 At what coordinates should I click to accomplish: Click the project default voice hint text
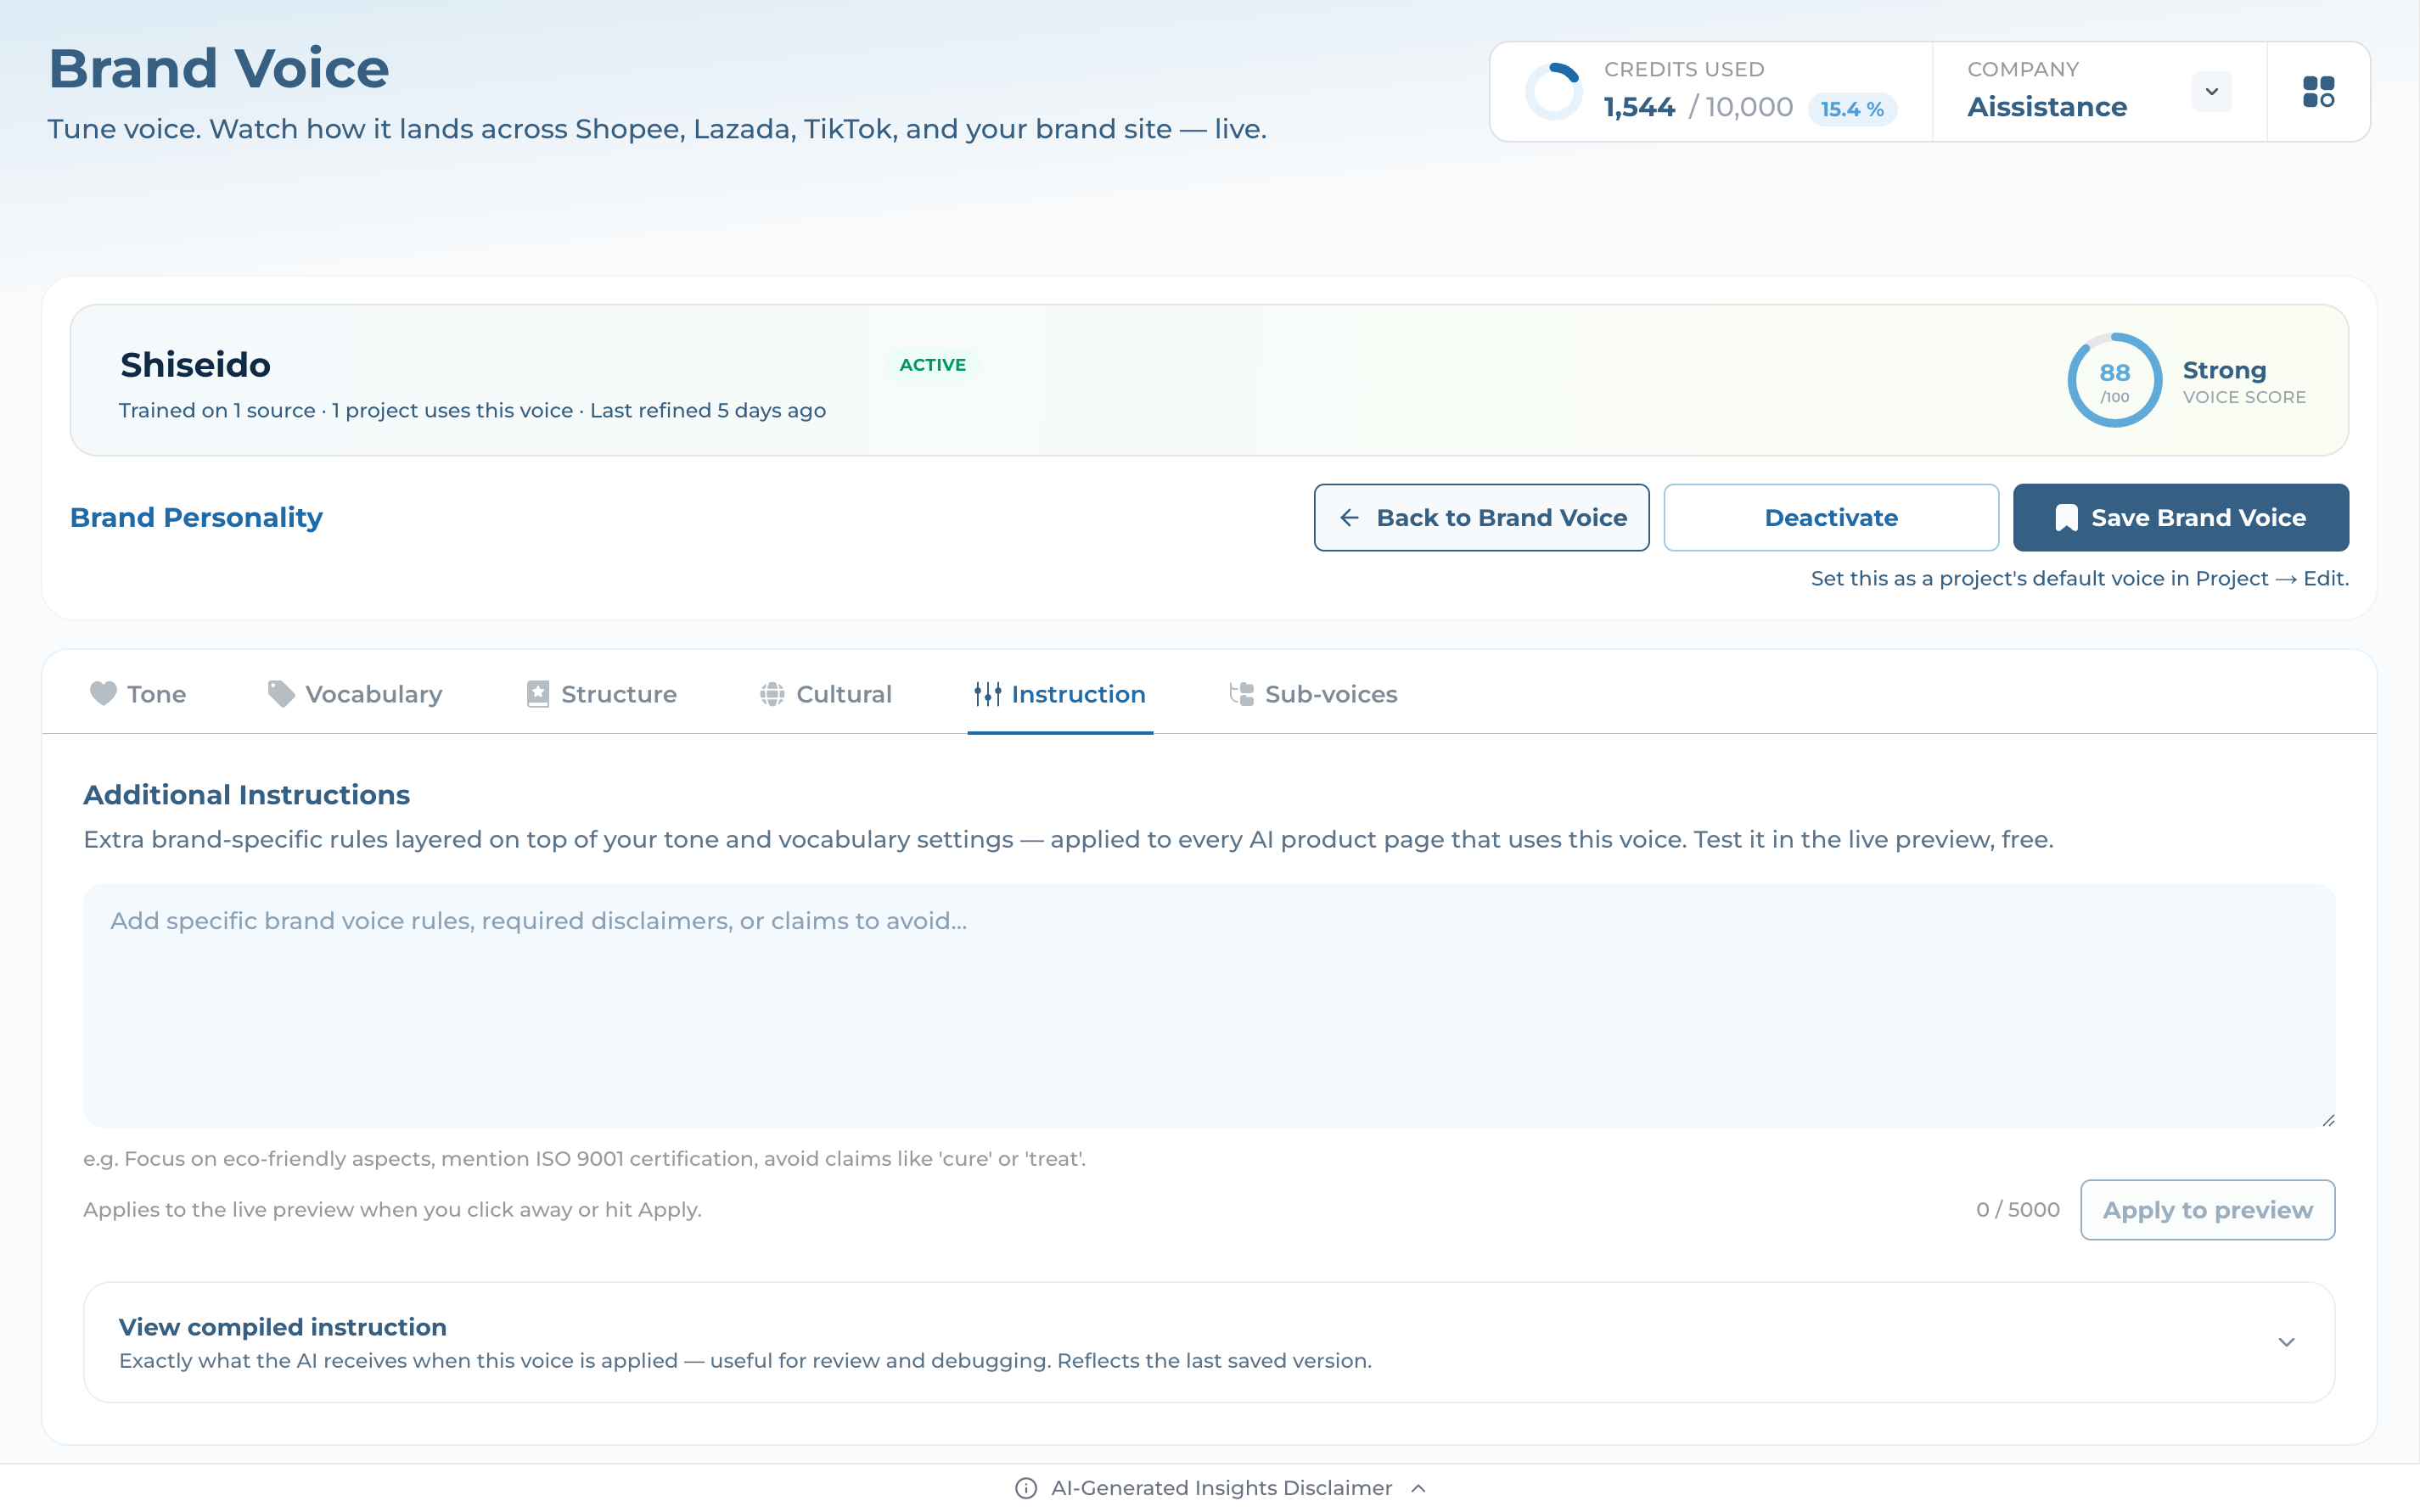pyautogui.click(x=2079, y=578)
